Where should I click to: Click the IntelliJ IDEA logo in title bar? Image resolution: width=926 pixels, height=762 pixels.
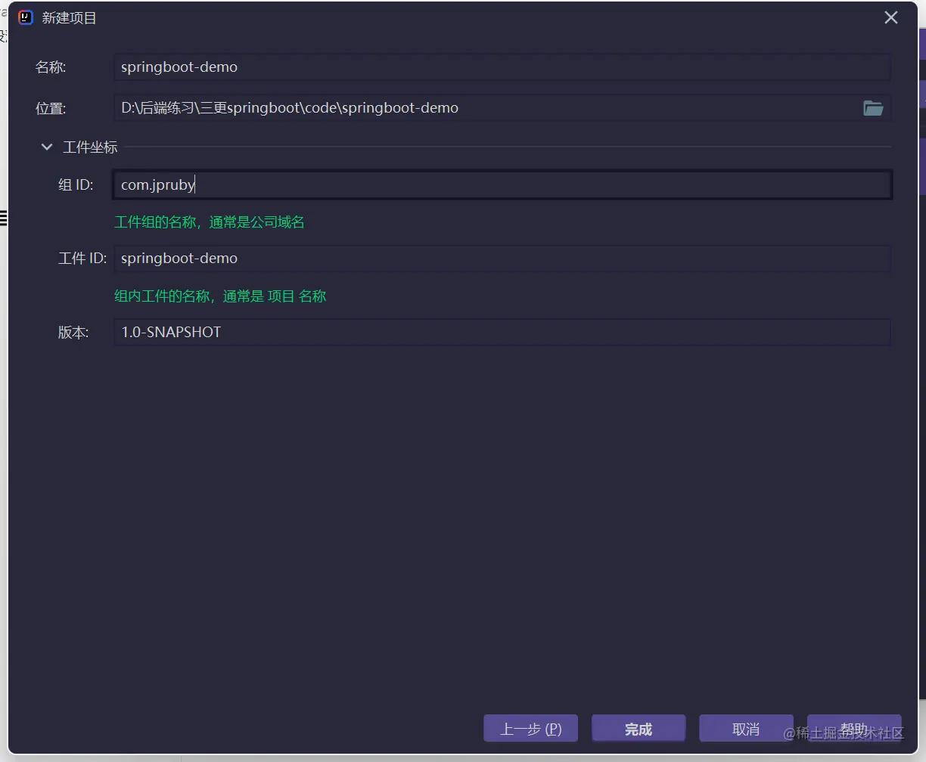[x=25, y=17]
